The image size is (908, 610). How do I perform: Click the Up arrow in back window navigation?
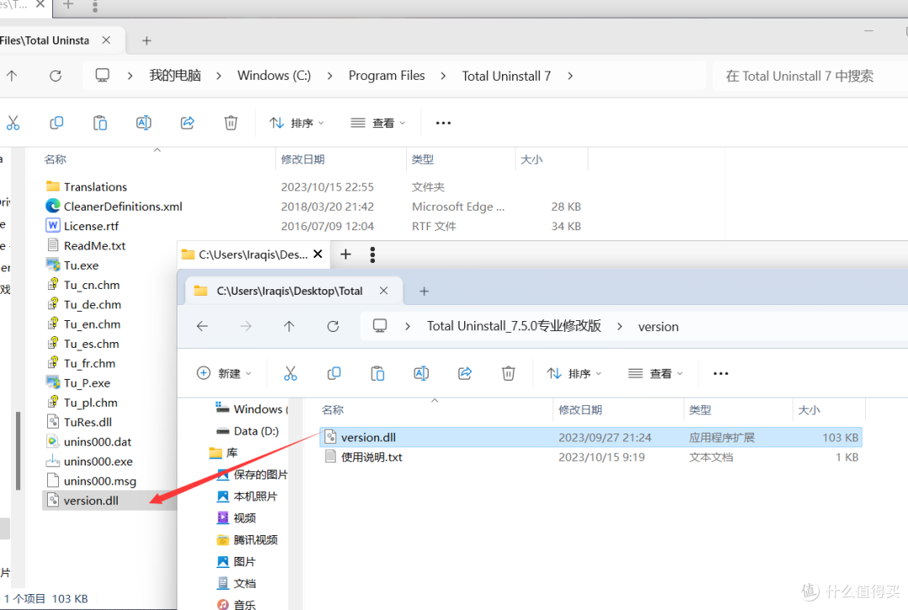12,76
